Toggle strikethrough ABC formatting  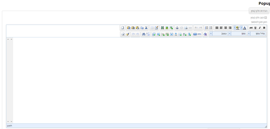[251, 28]
